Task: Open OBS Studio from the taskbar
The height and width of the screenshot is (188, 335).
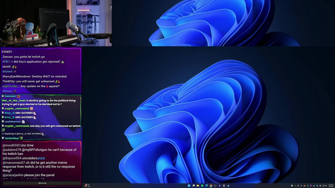Action: point(215,186)
